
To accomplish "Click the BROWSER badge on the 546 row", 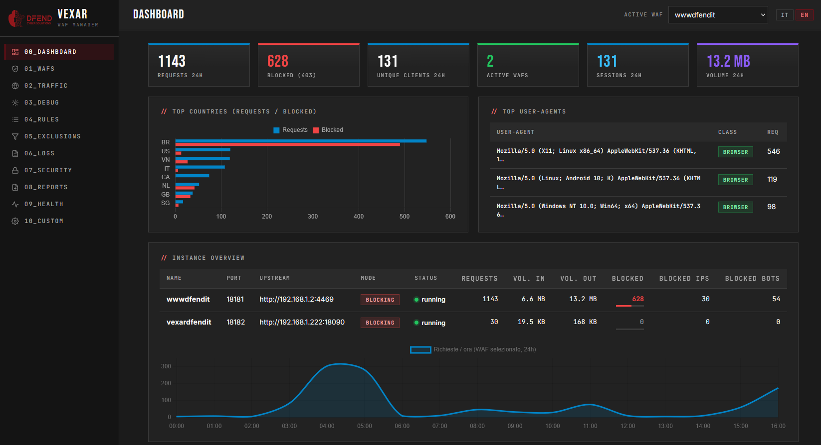I will [x=736, y=152].
